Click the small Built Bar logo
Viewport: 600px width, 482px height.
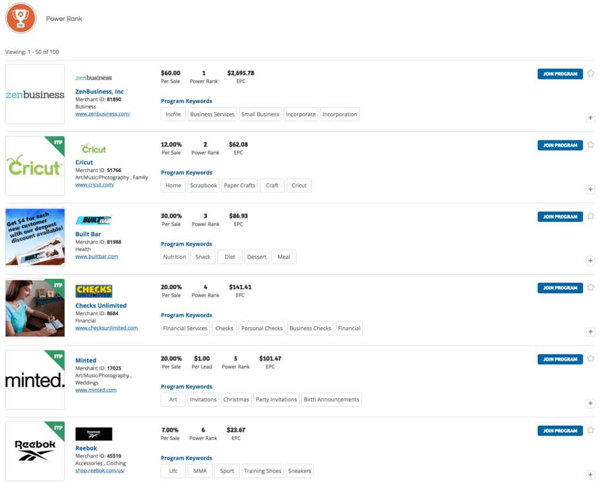click(x=94, y=220)
